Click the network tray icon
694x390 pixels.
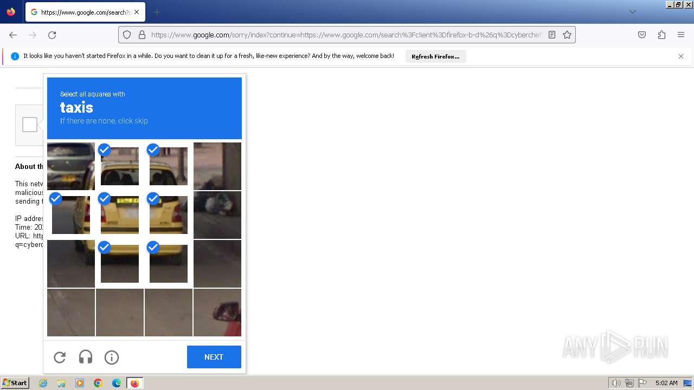pos(629,383)
